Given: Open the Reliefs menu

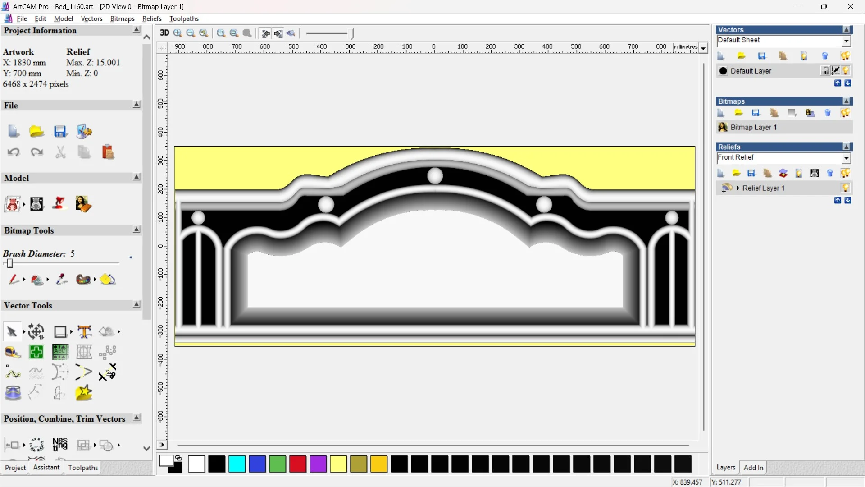Looking at the screenshot, I should click(151, 18).
